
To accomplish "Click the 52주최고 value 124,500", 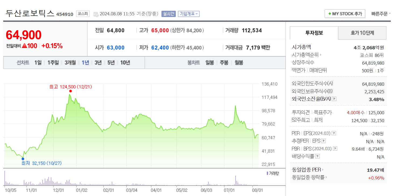I will [359, 120].
